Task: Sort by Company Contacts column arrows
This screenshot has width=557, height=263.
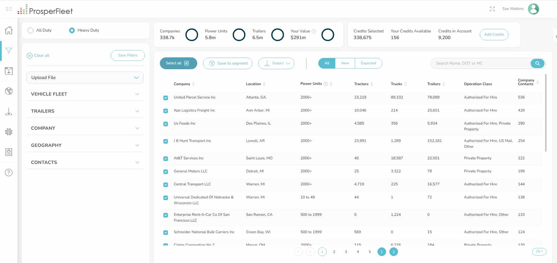Action: click(538, 82)
